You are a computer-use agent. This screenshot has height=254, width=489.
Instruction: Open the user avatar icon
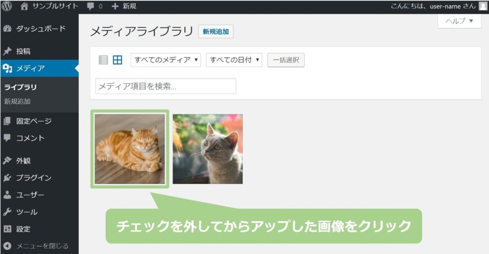(x=483, y=6)
